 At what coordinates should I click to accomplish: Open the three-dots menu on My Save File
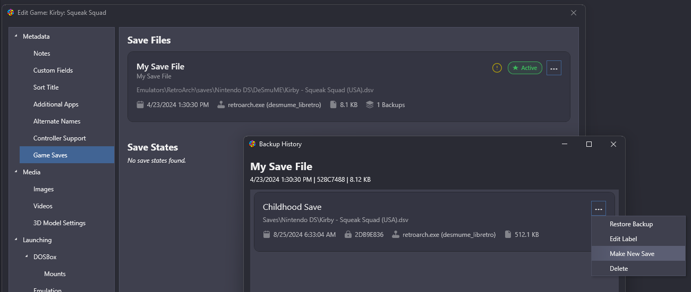click(554, 68)
